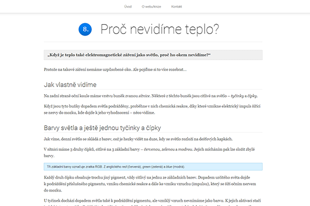Click the blue number 8 badge

(85, 29)
